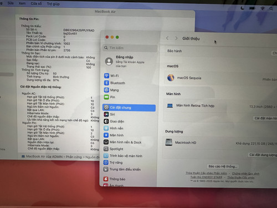Open Trợ năng accessibility settings
The width and height of the screenshot is (277, 208).
(113, 163)
